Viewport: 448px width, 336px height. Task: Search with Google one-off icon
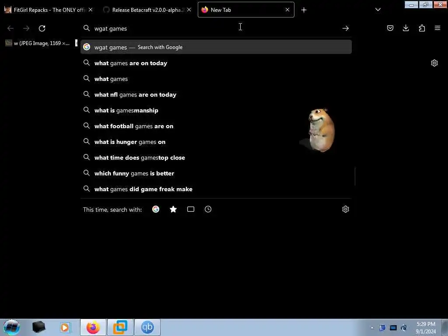point(156,209)
